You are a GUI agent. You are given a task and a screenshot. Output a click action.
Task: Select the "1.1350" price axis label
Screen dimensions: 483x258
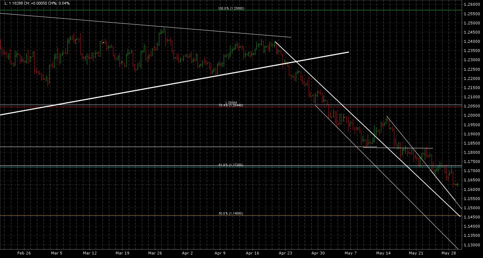(x=471, y=236)
